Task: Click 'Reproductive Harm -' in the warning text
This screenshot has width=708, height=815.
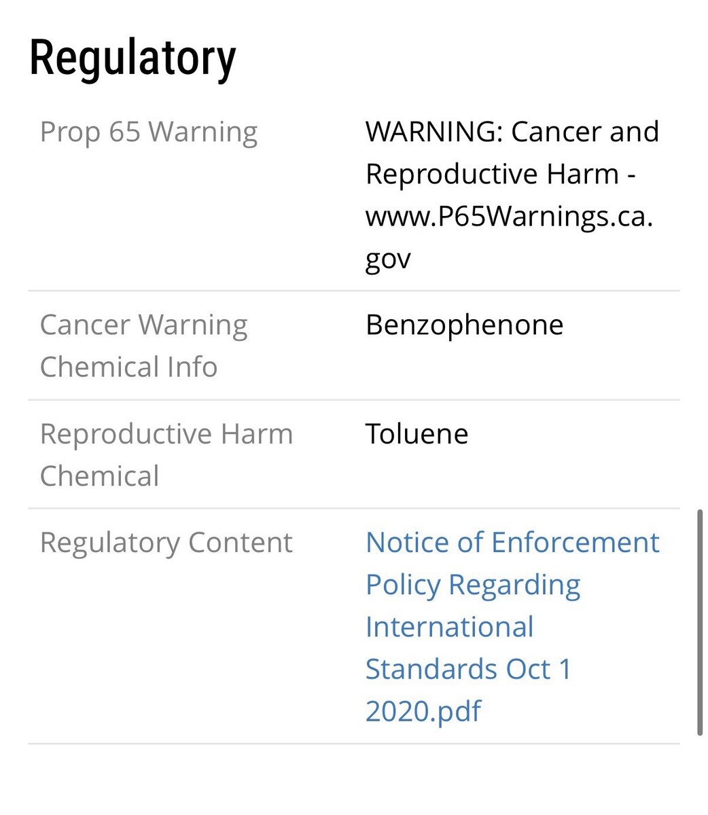Action: [x=500, y=174]
